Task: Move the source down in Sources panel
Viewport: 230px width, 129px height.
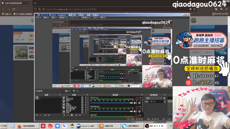Action: (x=80, y=115)
